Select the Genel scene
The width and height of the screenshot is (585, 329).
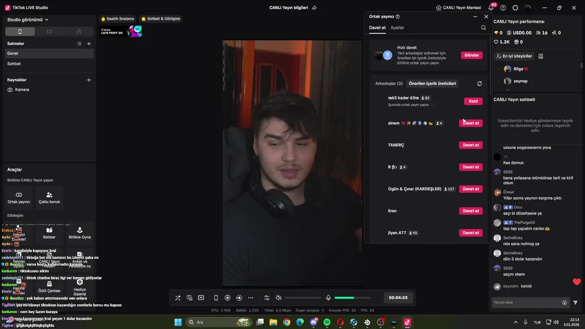coord(49,53)
